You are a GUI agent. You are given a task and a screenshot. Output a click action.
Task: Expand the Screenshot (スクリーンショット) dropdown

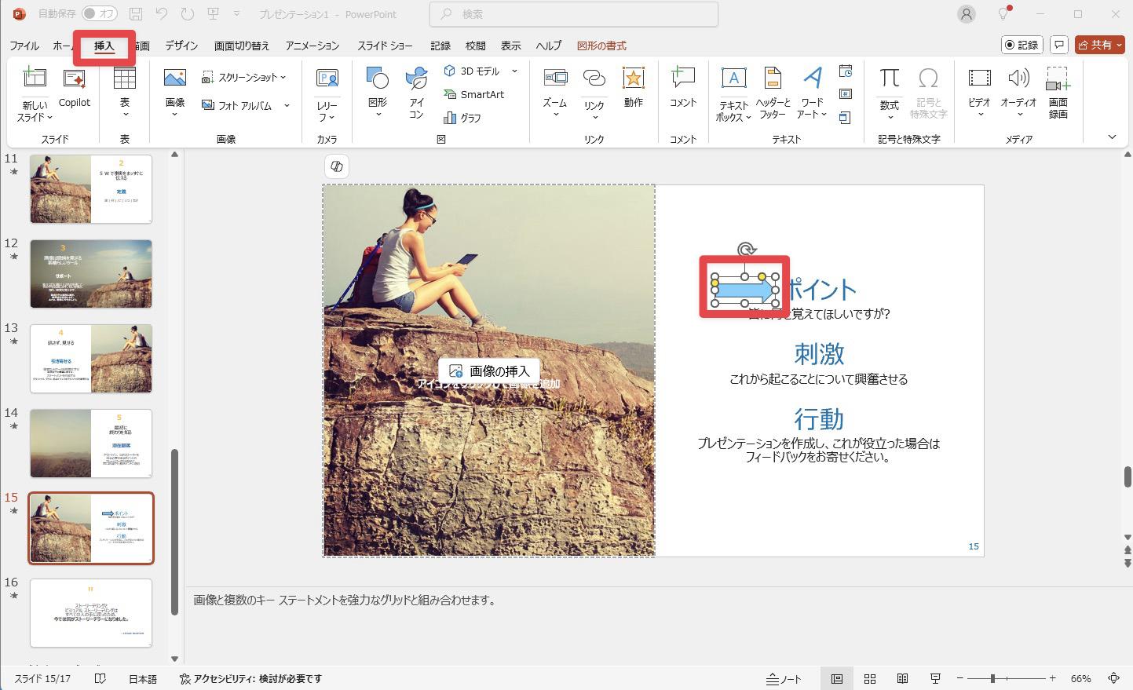[283, 77]
